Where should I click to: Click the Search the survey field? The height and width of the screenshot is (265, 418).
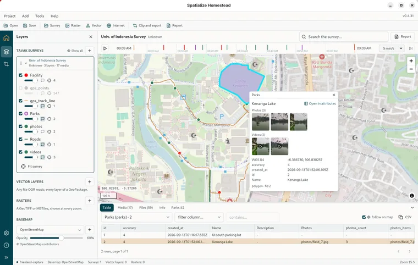click(344, 37)
